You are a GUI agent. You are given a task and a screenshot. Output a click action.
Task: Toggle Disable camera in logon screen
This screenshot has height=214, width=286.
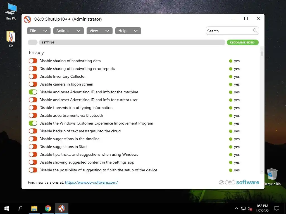click(x=33, y=84)
